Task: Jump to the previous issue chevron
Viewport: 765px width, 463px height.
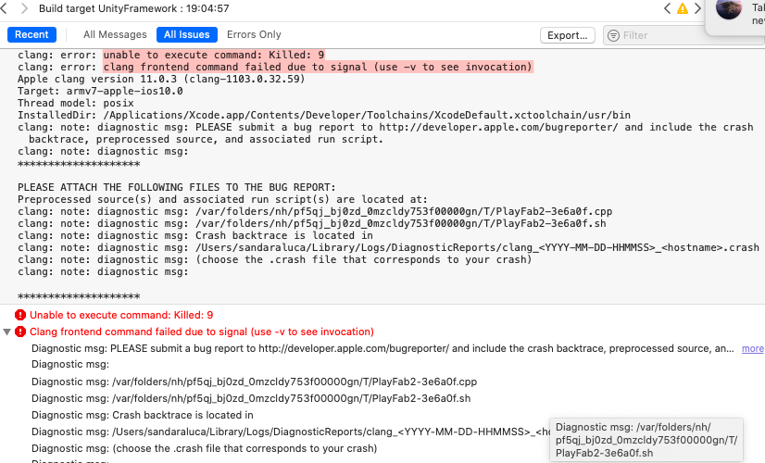Action: point(668,8)
